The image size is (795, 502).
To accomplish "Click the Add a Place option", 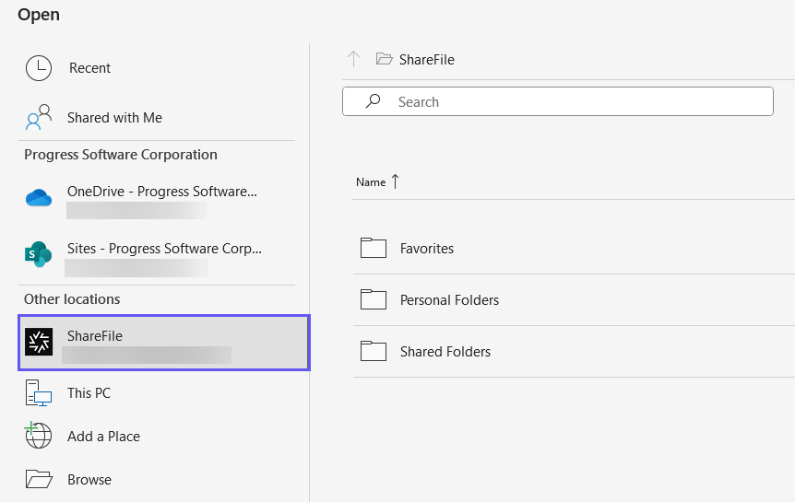I will [x=103, y=437].
